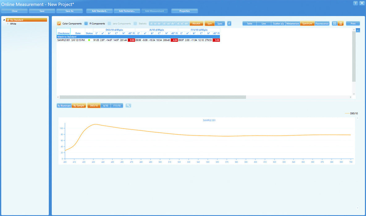The image size is (366, 216).
Task: Select the A/10 illuminant button
Action: pyautogui.click(x=106, y=106)
